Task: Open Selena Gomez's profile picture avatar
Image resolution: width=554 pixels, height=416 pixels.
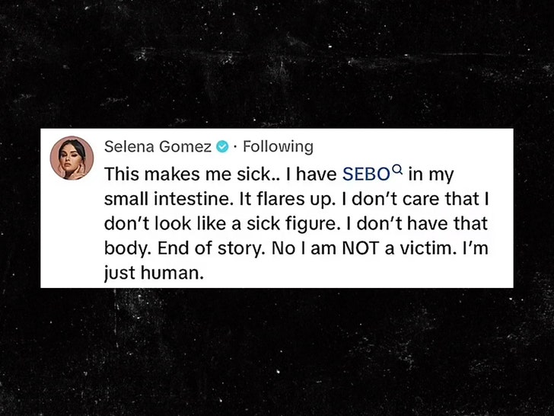Action: click(72, 158)
